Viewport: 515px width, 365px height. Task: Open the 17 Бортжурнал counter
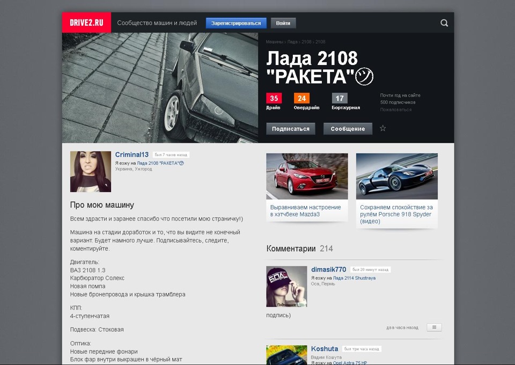(345, 101)
